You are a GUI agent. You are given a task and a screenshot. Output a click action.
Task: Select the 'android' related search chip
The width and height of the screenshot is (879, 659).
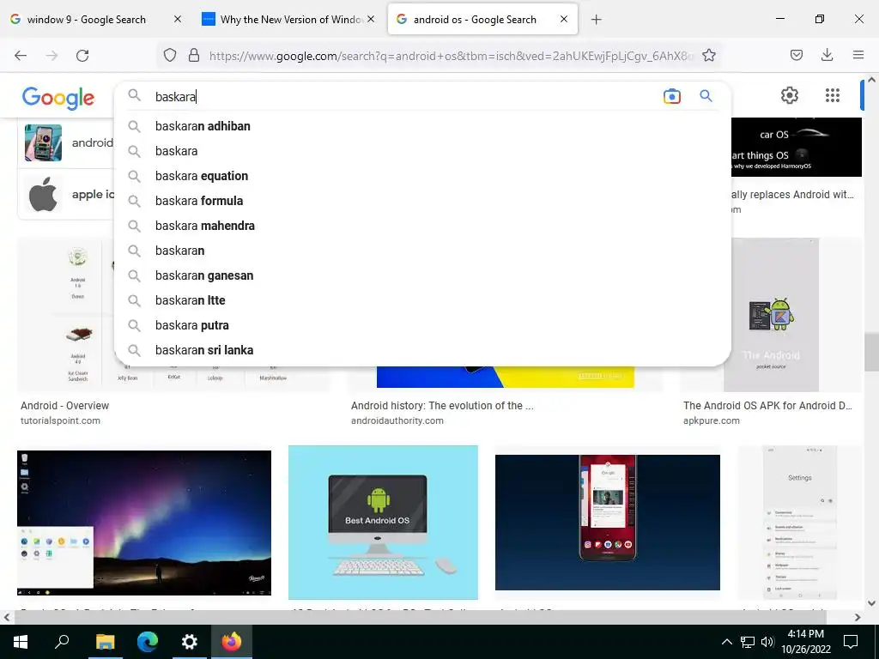[67, 143]
